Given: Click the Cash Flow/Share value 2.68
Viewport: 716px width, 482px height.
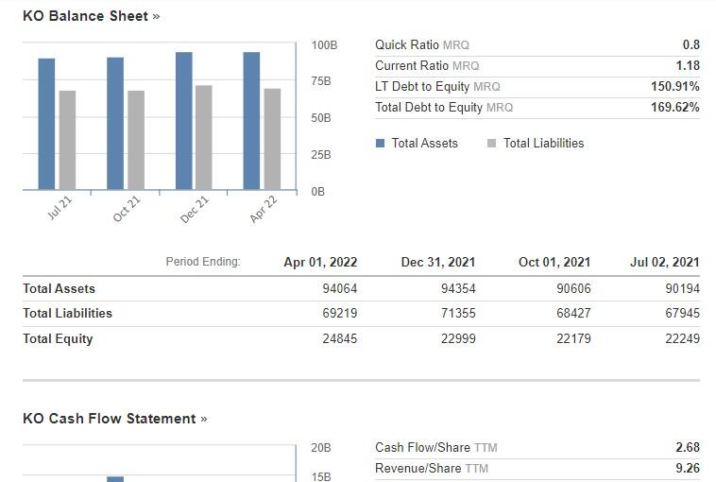Looking at the screenshot, I should pos(688,447).
